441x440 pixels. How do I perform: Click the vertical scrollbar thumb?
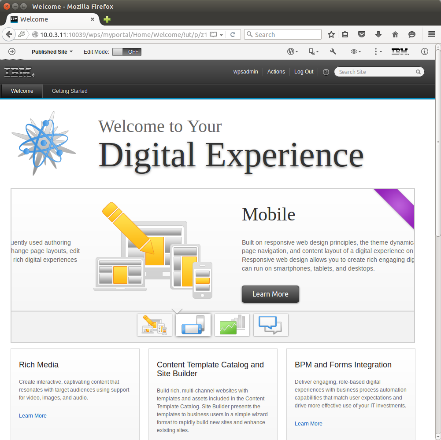coord(438,143)
